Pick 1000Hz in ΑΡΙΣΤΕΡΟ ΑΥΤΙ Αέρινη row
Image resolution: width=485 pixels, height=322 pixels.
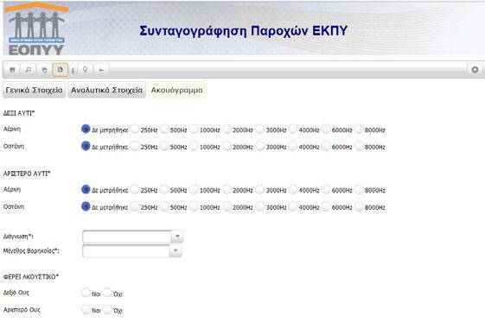pos(194,189)
